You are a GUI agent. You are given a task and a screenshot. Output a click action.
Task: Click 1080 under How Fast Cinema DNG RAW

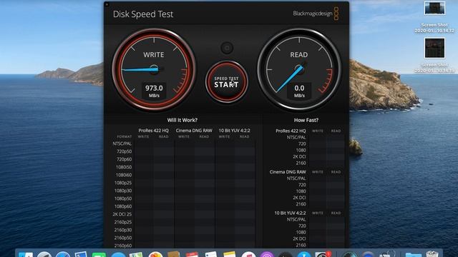tap(301, 191)
